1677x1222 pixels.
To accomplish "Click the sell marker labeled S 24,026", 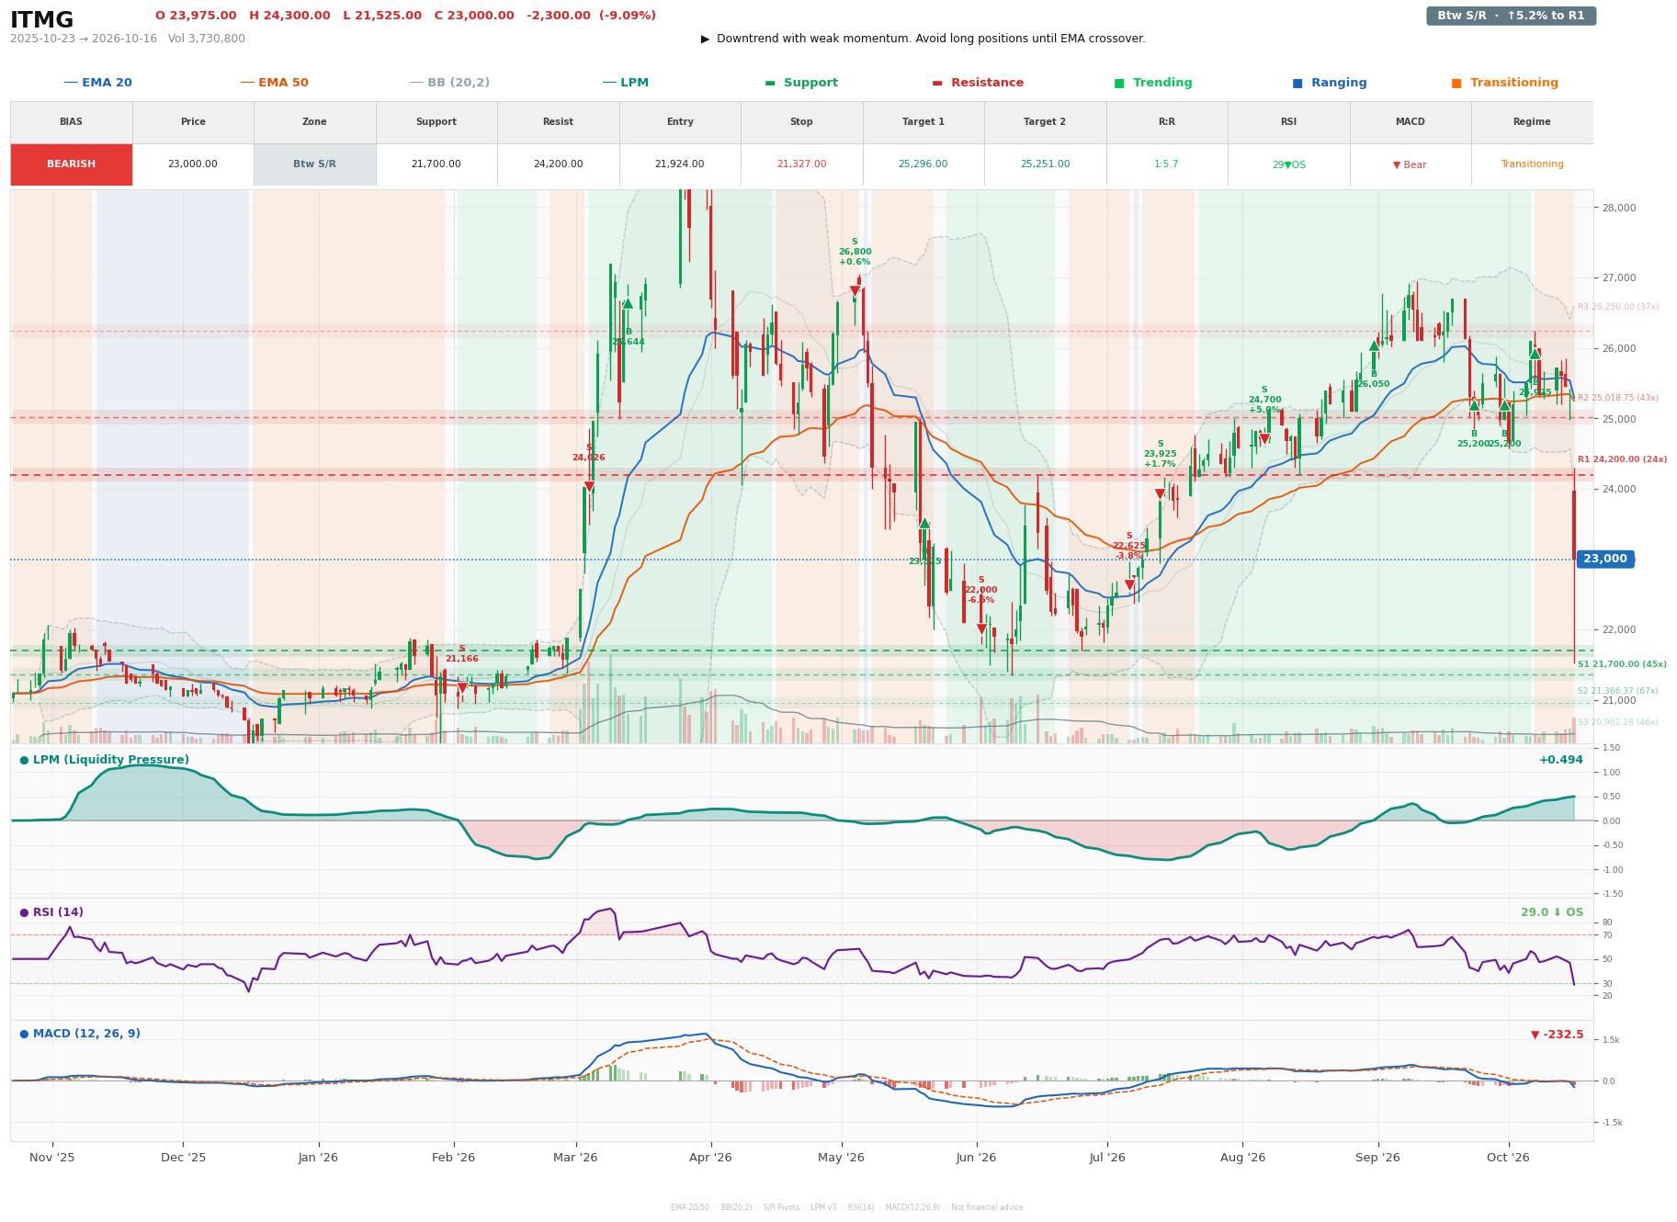I will click(x=589, y=487).
